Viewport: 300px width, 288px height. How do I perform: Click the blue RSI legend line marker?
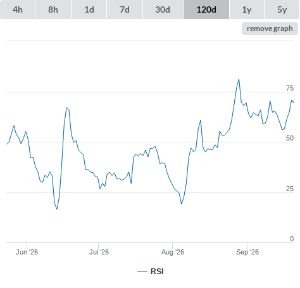tap(142, 272)
